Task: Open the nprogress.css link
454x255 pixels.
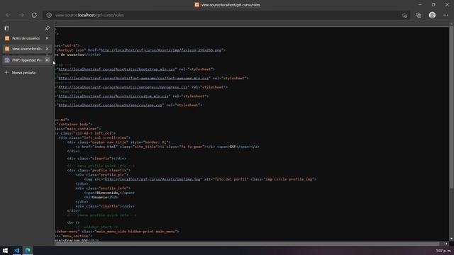Action: (x=123, y=87)
